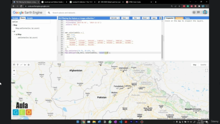
Task: Select the add marker map tool
Action: pos(18,65)
